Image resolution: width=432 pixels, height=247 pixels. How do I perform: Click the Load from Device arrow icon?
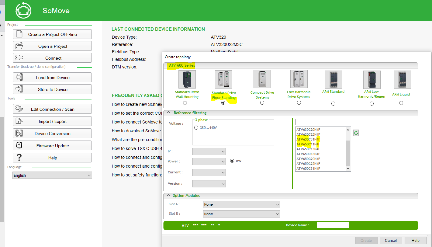[x=19, y=77]
